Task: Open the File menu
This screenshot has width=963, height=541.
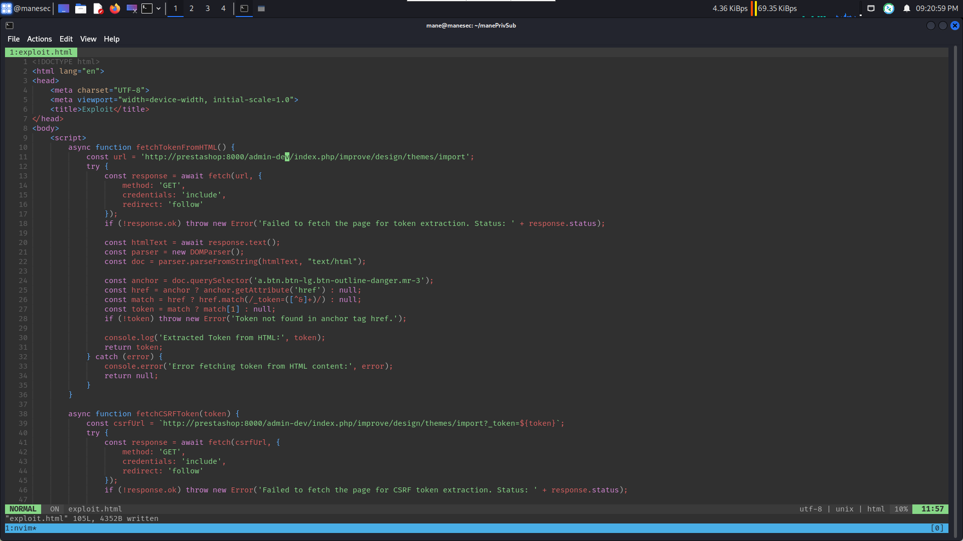Action: tap(14, 39)
